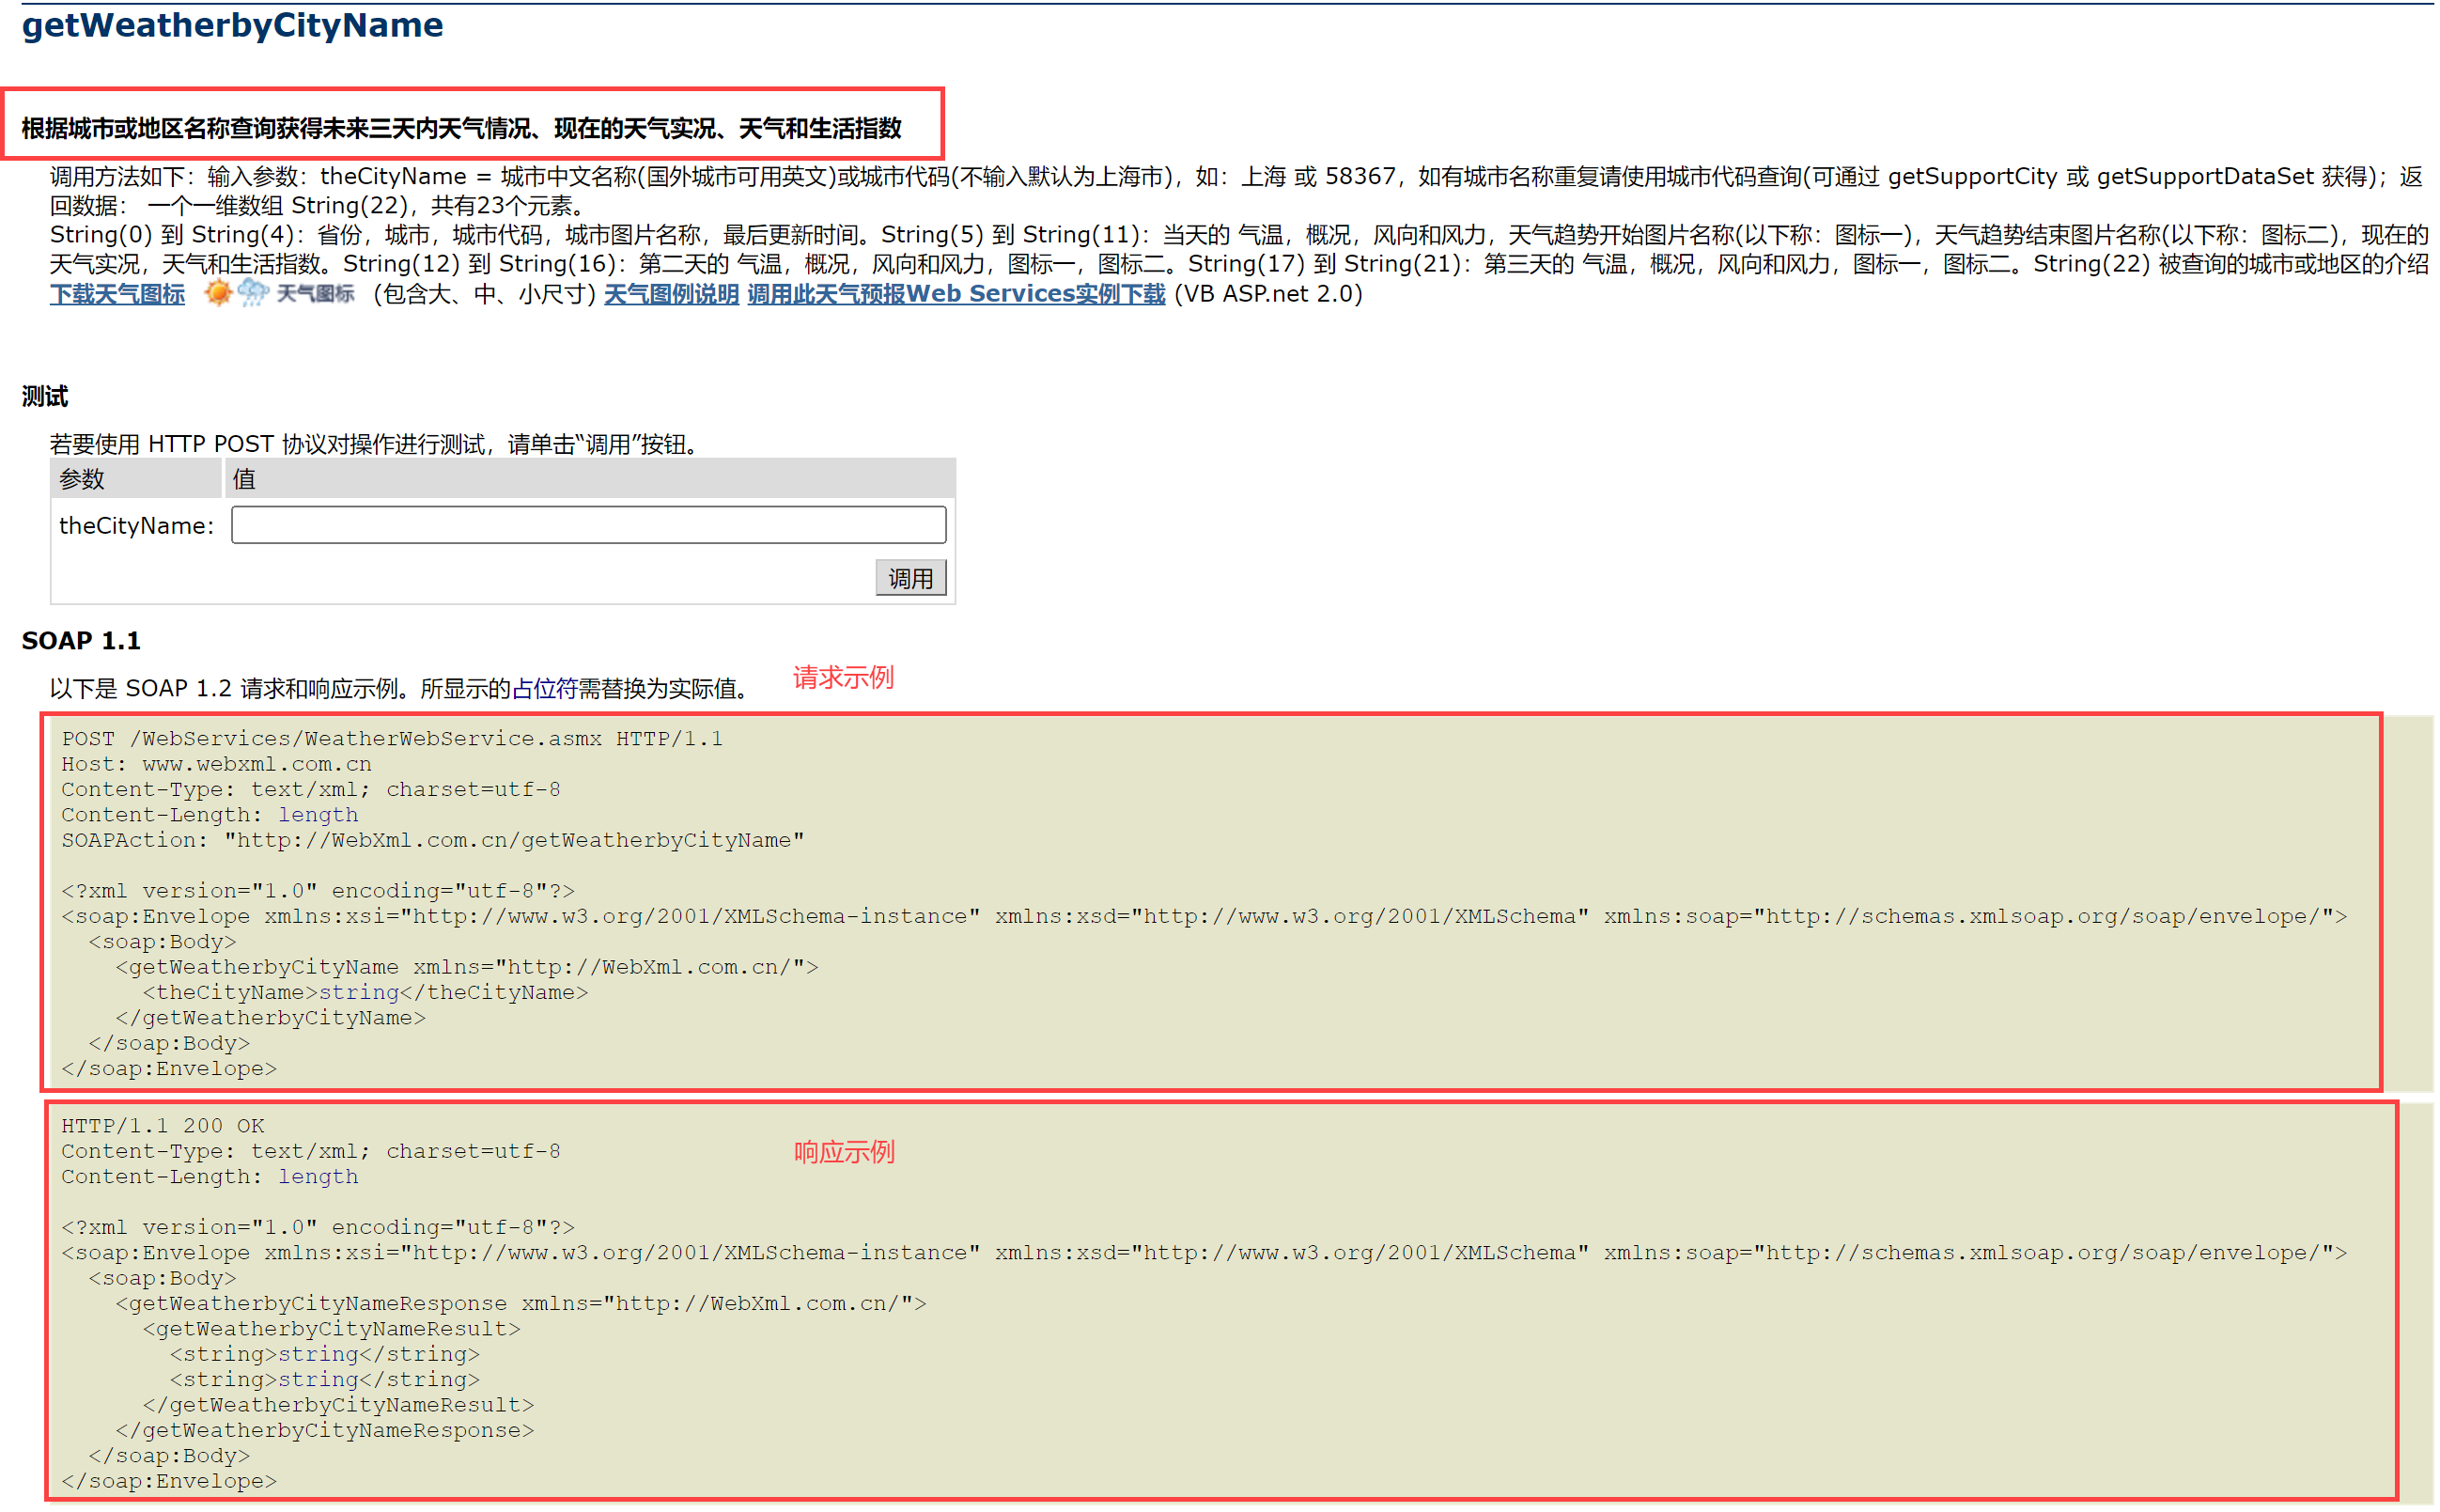
Task: Click string placeholder inside theCityName element
Action: 358,992
